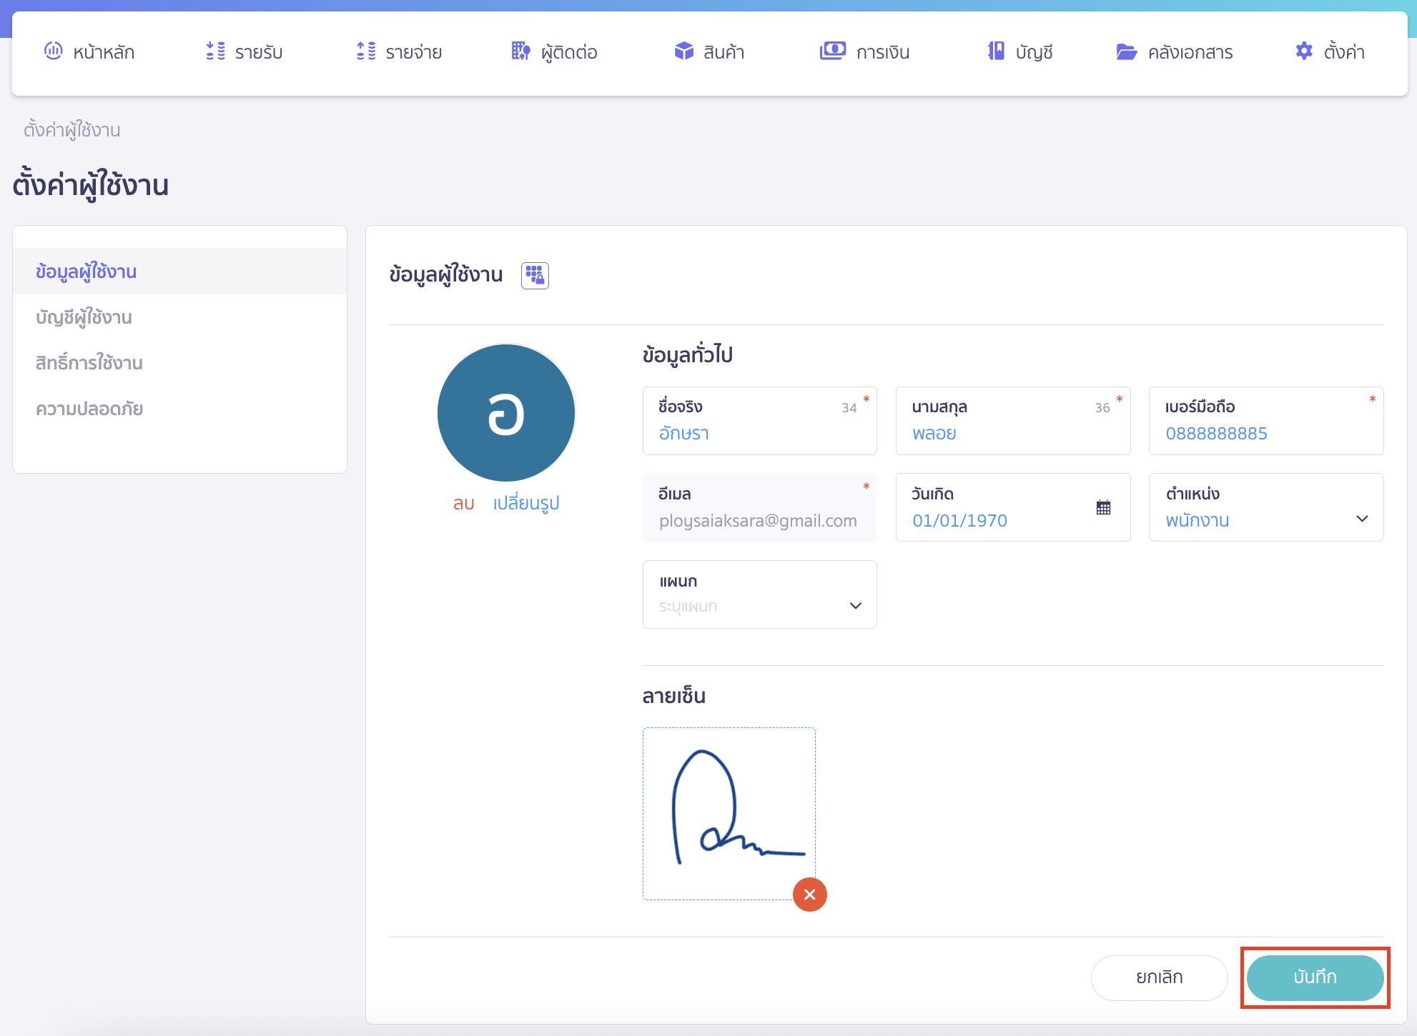1417x1036 pixels.
Task: Open the ความปลอดภัย section
Action: coord(89,409)
